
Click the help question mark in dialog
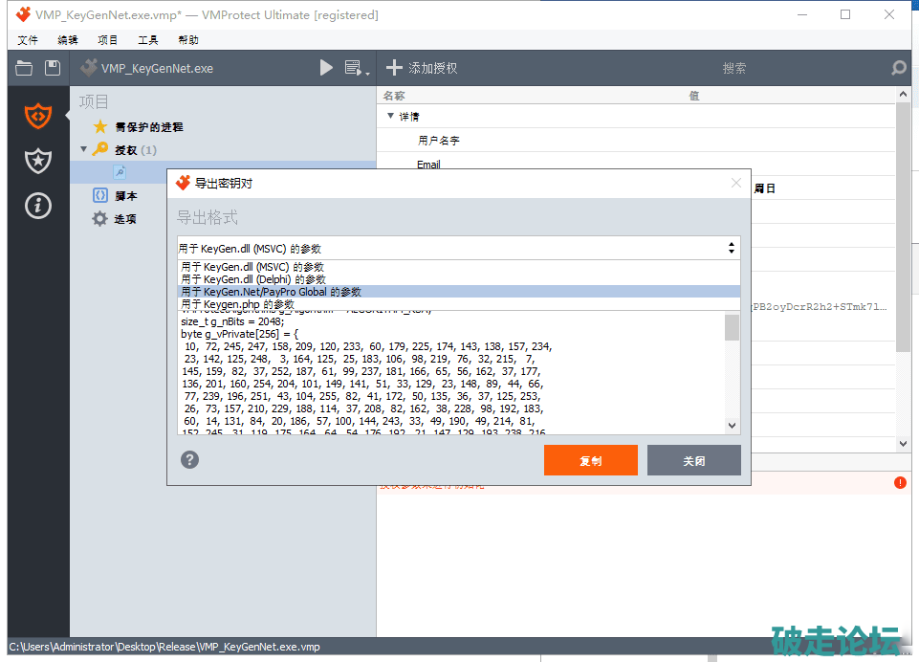tap(190, 460)
